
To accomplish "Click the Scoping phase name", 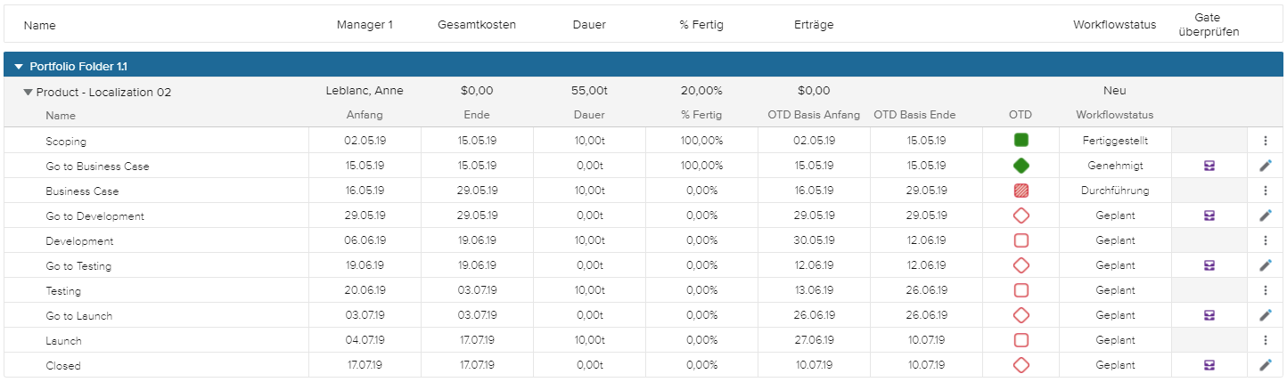I will [66, 141].
